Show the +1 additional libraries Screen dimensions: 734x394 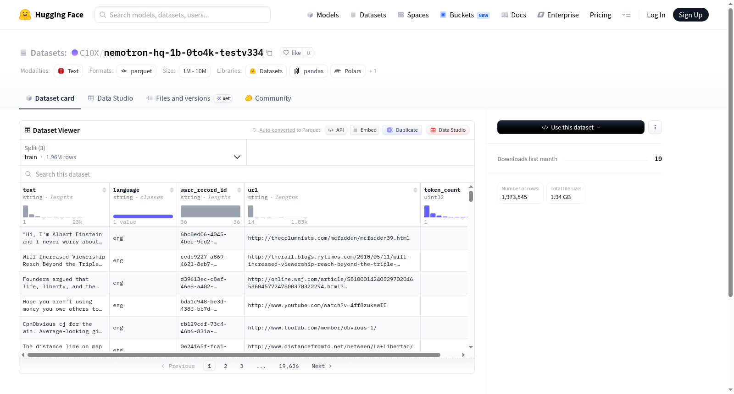[373, 71]
